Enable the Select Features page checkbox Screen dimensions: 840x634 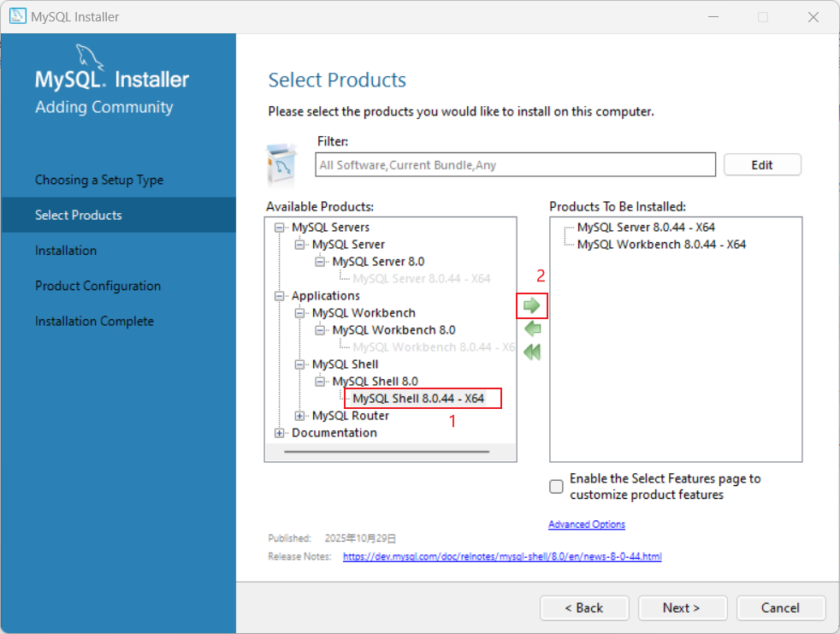(x=557, y=486)
